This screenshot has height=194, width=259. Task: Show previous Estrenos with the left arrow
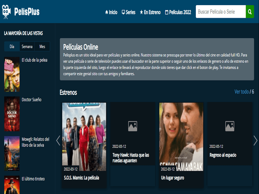[58, 141]
